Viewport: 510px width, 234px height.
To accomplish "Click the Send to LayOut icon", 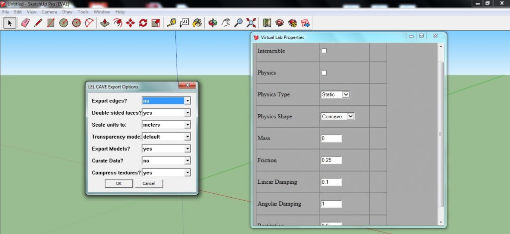I will click(305, 23).
